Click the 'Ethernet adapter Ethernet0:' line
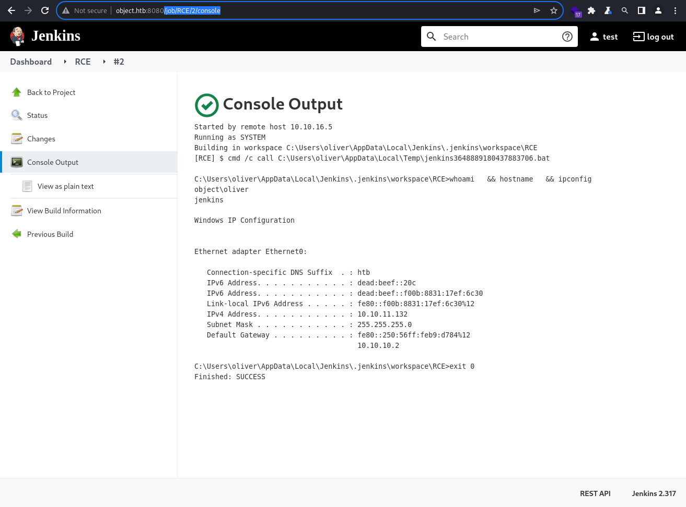The width and height of the screenshot is (686, 507). point(251,251)
